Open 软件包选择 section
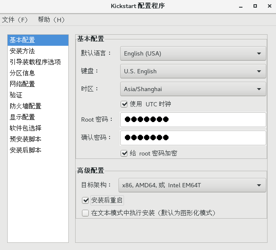 (x=38, y=128)
